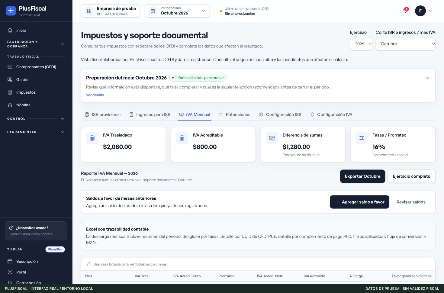The image size is (444, 293).
Task: Open the Configuración IVA tab
Action: [331, 114]
